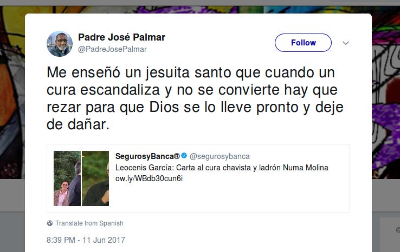400x252 pixels.
Task: View the right photo in the quoted tweet
Action: 95,178
